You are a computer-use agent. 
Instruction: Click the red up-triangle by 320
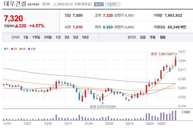tap(16, 26)
